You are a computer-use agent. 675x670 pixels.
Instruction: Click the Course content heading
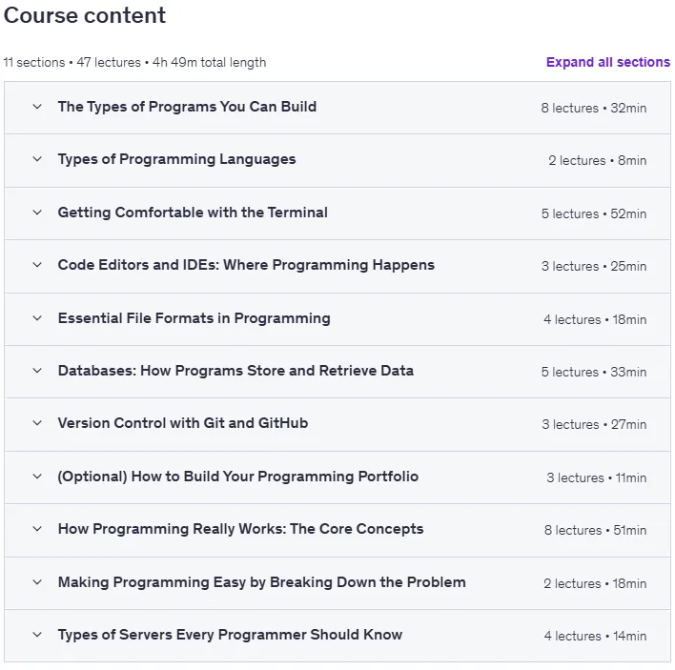pyautogui.click(x=84, y=15)
